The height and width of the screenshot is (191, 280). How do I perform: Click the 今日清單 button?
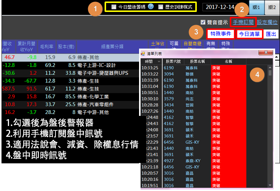(249, 34)
